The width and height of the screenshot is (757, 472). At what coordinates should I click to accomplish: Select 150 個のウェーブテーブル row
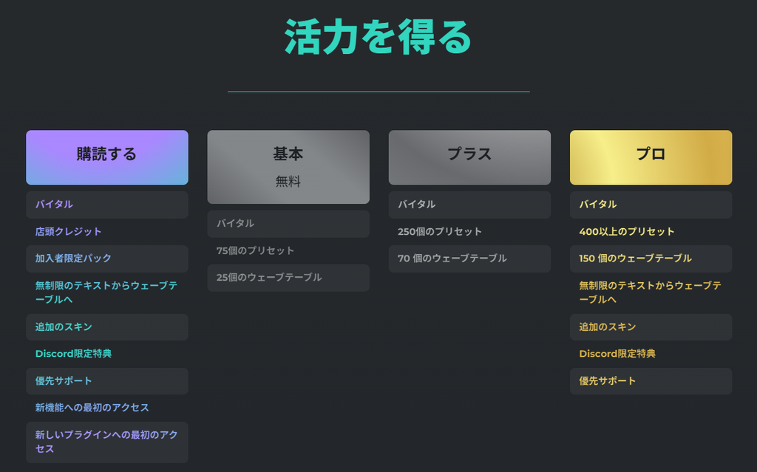pos(651,259)
